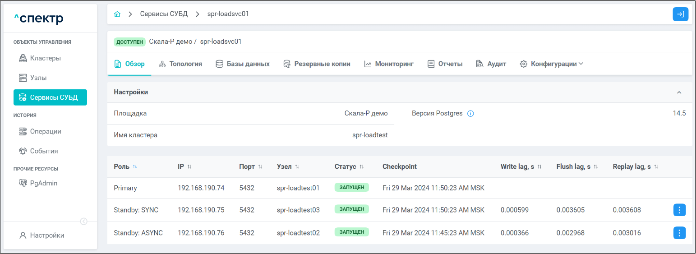This screenshot has height=254, width=696.
Task: Switch to the Топология tab
Action: click(x=180, y=64)
